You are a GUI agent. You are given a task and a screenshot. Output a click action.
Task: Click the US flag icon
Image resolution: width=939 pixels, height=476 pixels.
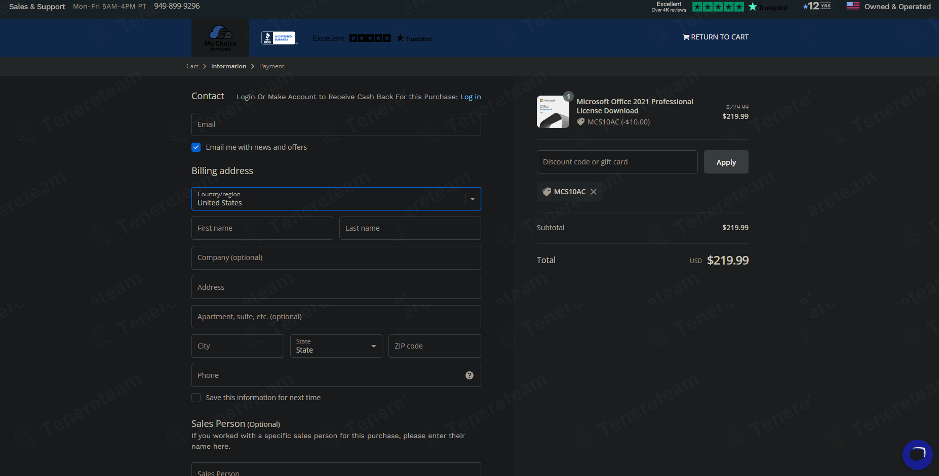853,6
